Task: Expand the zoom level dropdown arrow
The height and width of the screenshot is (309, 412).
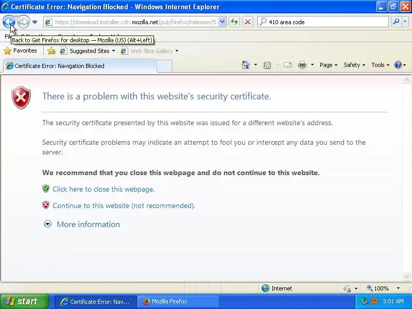Action: pyautogui.click(x=398, y=288)
